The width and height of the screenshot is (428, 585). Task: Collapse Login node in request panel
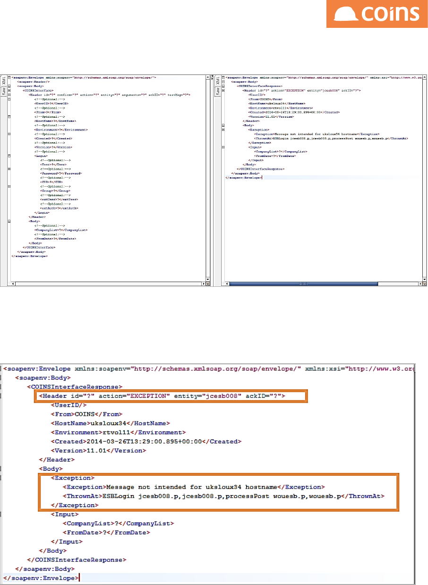[9, 156]
